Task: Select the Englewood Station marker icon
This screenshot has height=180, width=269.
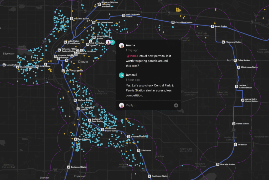Action: (69, 167)
